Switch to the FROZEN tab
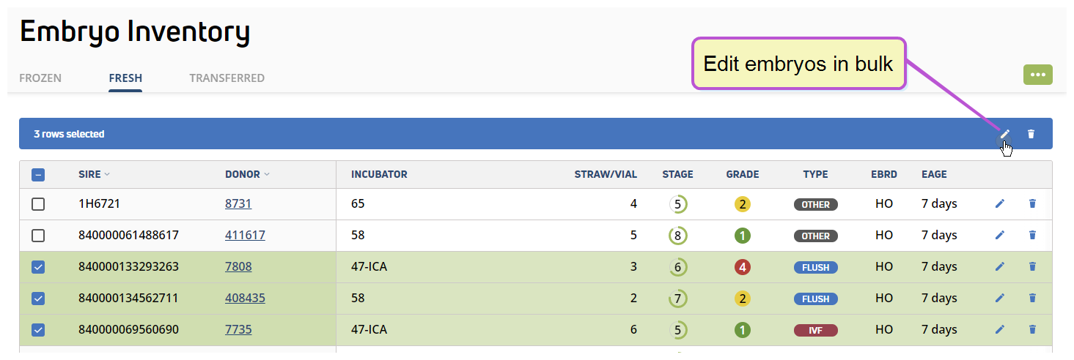 (40, 78)
